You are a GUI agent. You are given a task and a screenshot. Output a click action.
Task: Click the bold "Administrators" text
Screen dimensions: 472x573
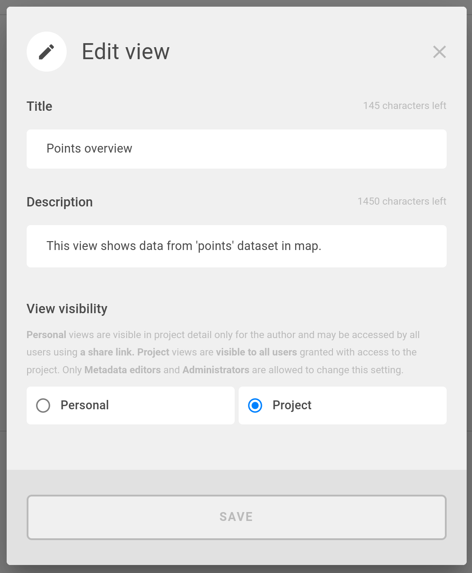coord(216,370)
